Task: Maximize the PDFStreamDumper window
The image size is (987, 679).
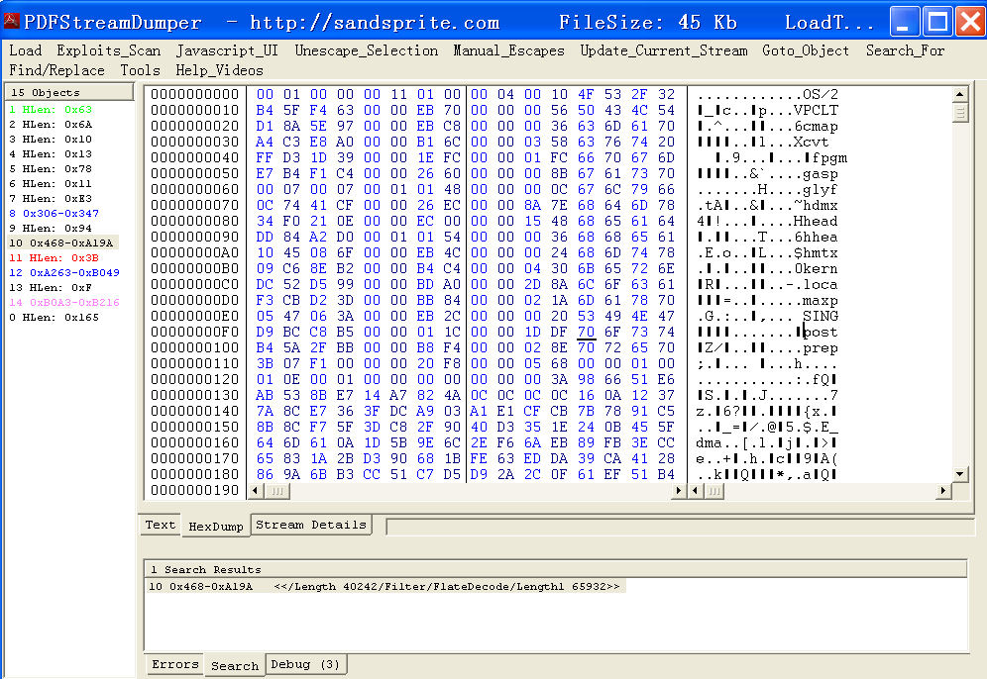Action: [937, 22]
